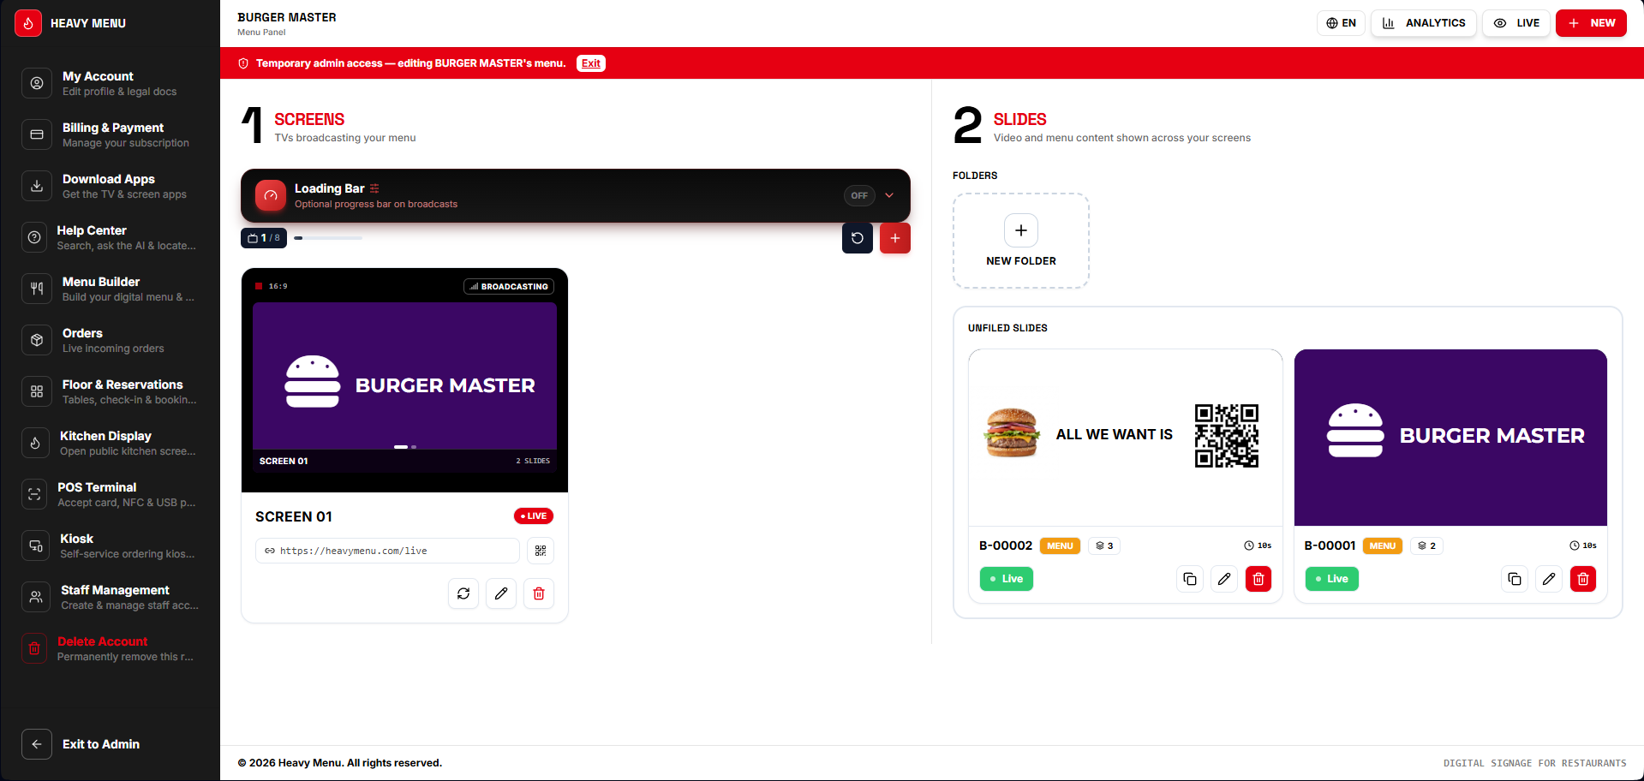Click the 10s duration on B-00001
The height and width of the screenshot is (781, 1644).
[1583, 546]
